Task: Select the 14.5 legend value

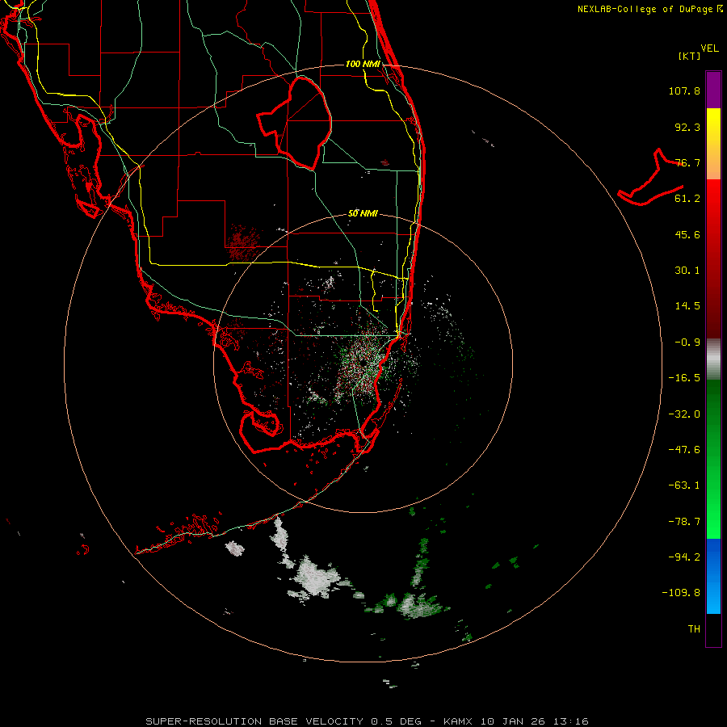Action: 687,306
